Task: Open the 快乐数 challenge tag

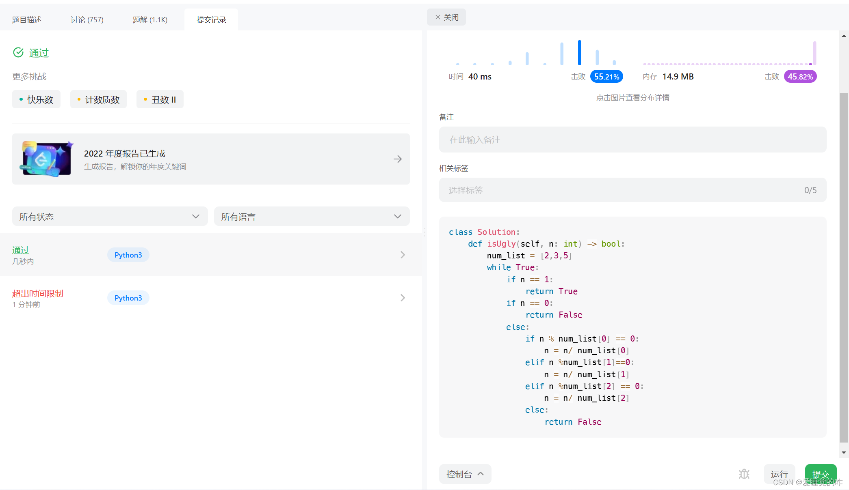Action: click(36, 99)
